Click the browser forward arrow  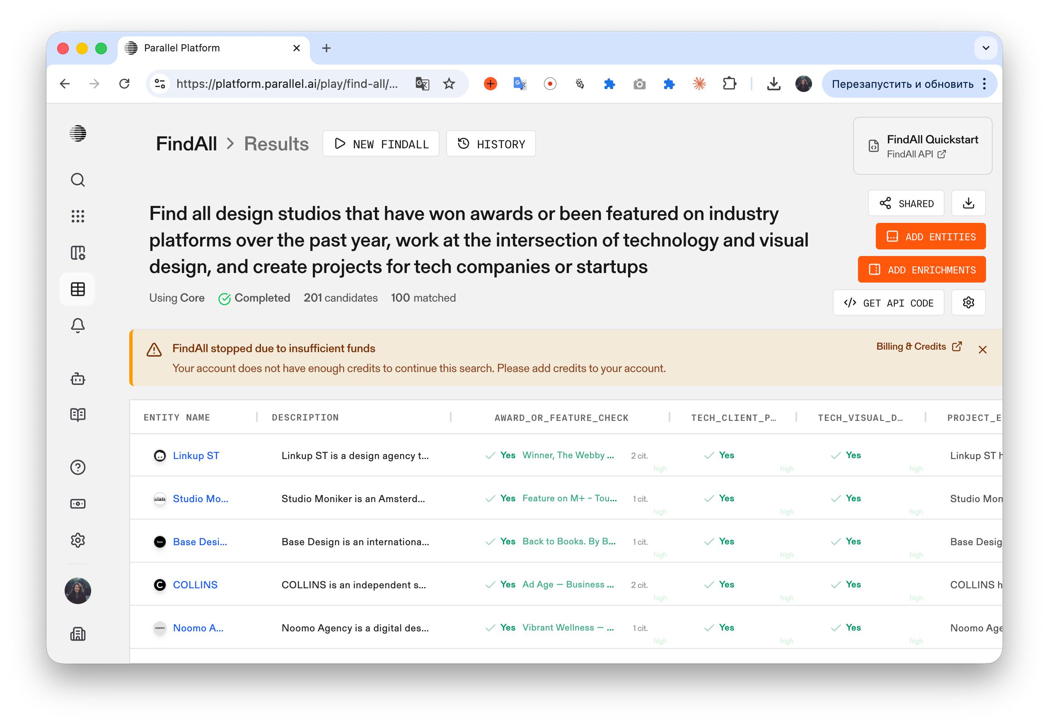coord(94,84)
